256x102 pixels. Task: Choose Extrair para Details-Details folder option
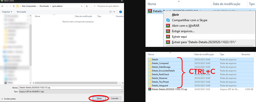tap(204, 42)
